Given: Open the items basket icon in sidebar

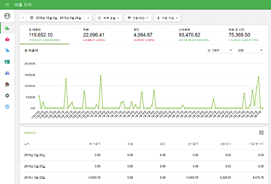Looking at the screenshot, I should [x=7, y=39].
